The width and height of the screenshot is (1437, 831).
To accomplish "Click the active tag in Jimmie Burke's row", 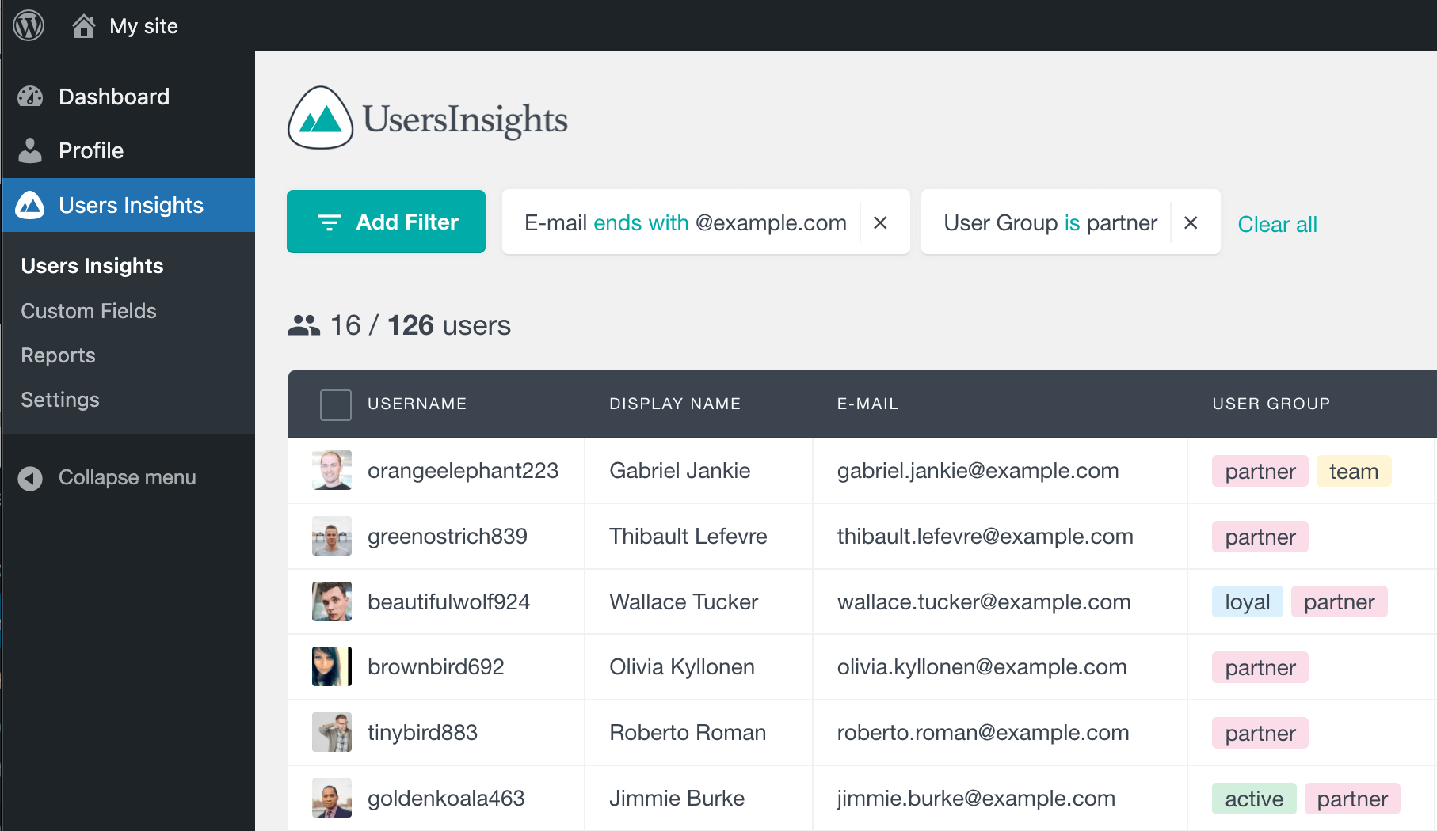I will coord(1254,799).
